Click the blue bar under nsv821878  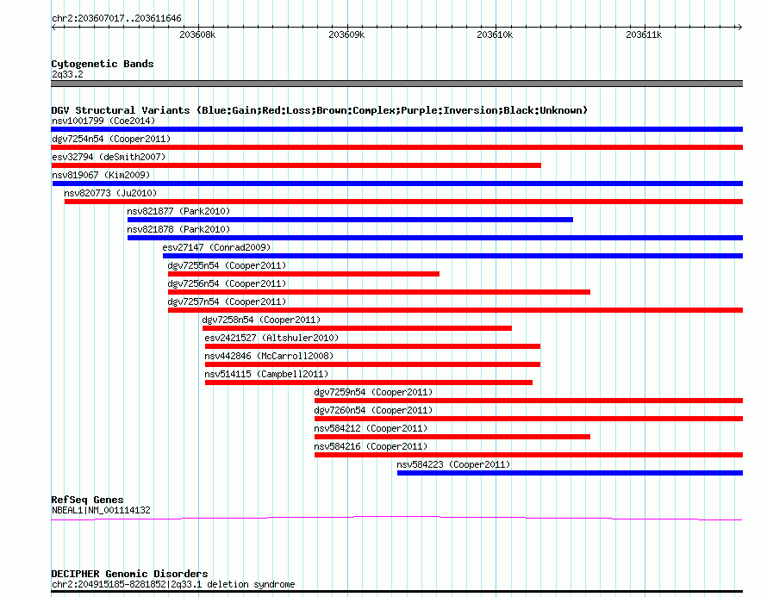[x=435, y=238]
